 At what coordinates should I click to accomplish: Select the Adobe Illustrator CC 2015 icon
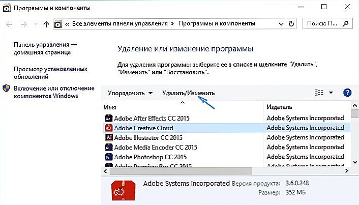click(x=108, y=137)
